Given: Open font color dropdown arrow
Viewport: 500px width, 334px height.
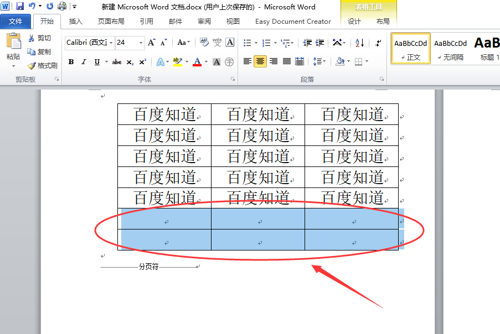Looking at the screenshot, I should pos(207,62).
